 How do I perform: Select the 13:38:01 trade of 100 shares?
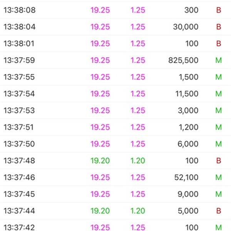coord(115,44)
